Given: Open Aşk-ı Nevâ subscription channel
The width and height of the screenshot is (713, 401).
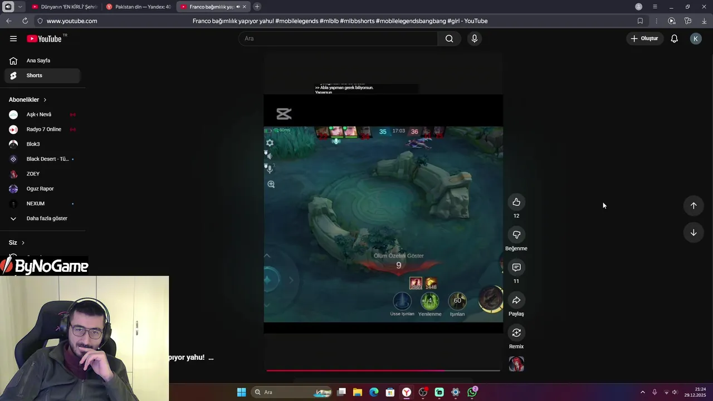Looking at the screenshot, I should 42,115.
